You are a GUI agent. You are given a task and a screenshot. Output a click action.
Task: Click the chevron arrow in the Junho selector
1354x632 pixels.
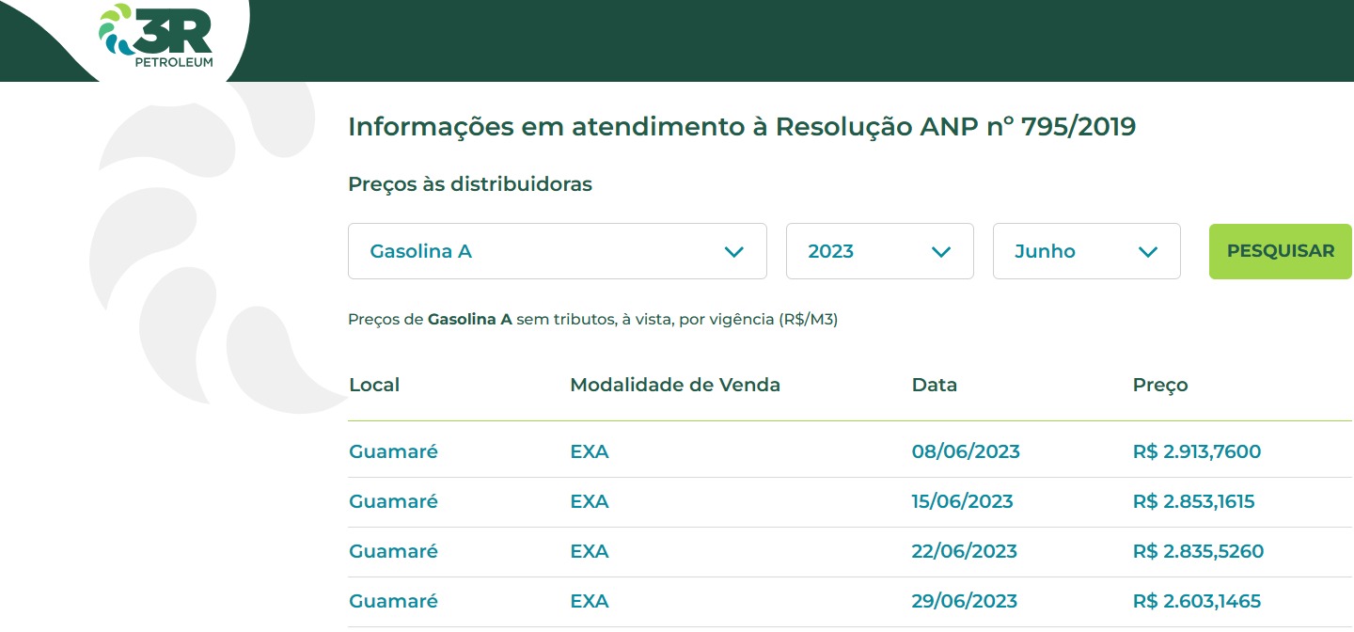pyautogui.click(x=1147, y=252)
